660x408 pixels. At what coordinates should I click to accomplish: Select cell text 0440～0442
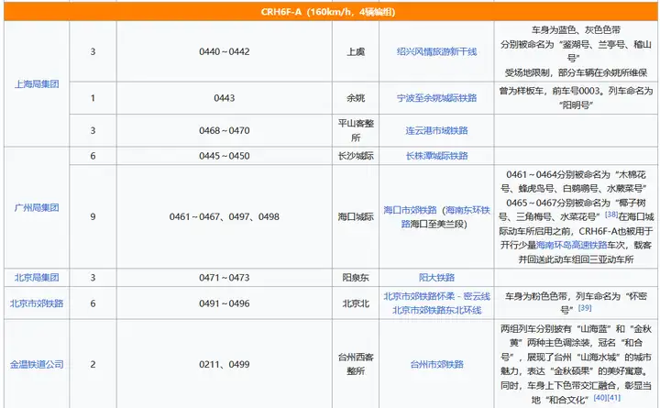click(225, 51)
